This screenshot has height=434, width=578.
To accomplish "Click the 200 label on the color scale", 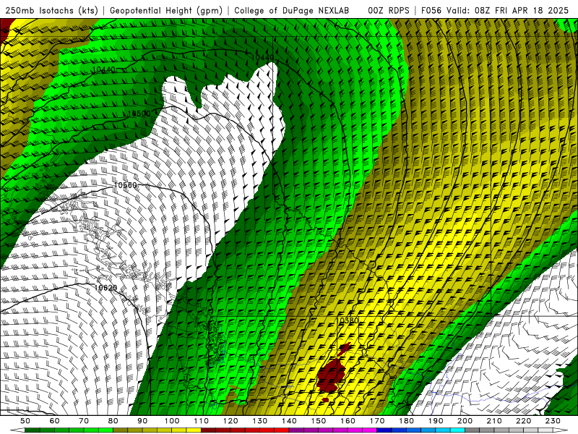I will point(465,421).
